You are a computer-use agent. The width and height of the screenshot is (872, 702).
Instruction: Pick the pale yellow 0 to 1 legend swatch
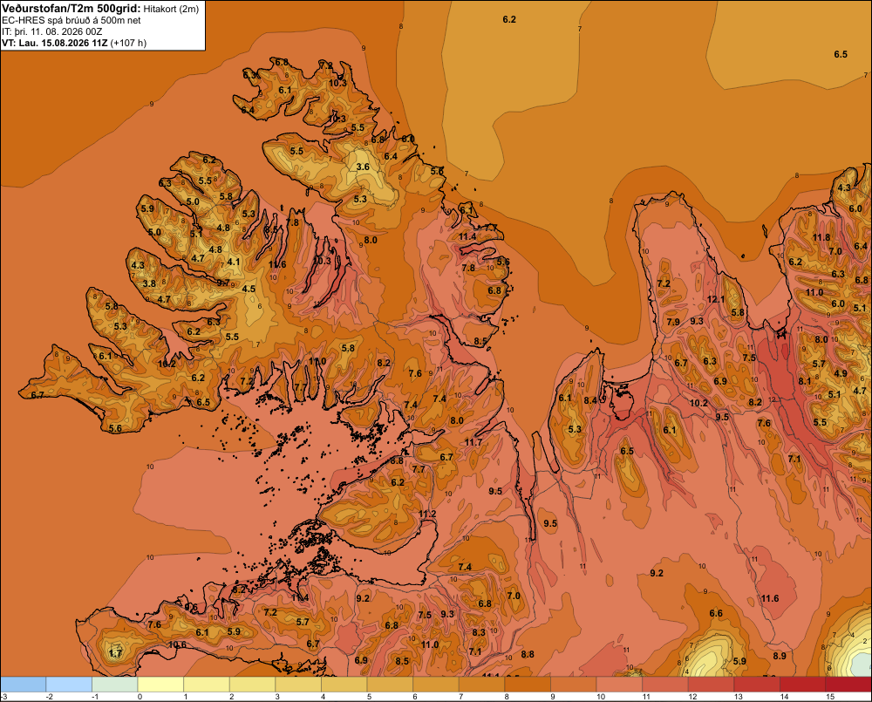(160, 685)
